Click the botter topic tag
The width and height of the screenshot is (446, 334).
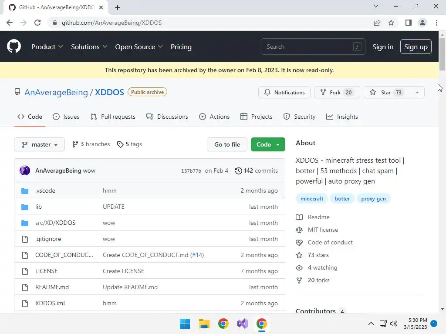tap(342, 199)
